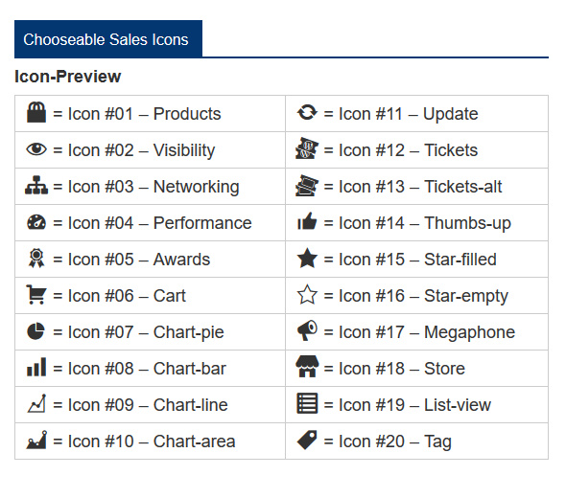Select the Chart-area icon

pos(36,440)
